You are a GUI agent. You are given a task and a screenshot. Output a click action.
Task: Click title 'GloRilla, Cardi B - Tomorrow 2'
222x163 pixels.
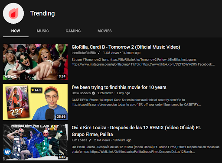pyautogui.click(x=126, y=47)
